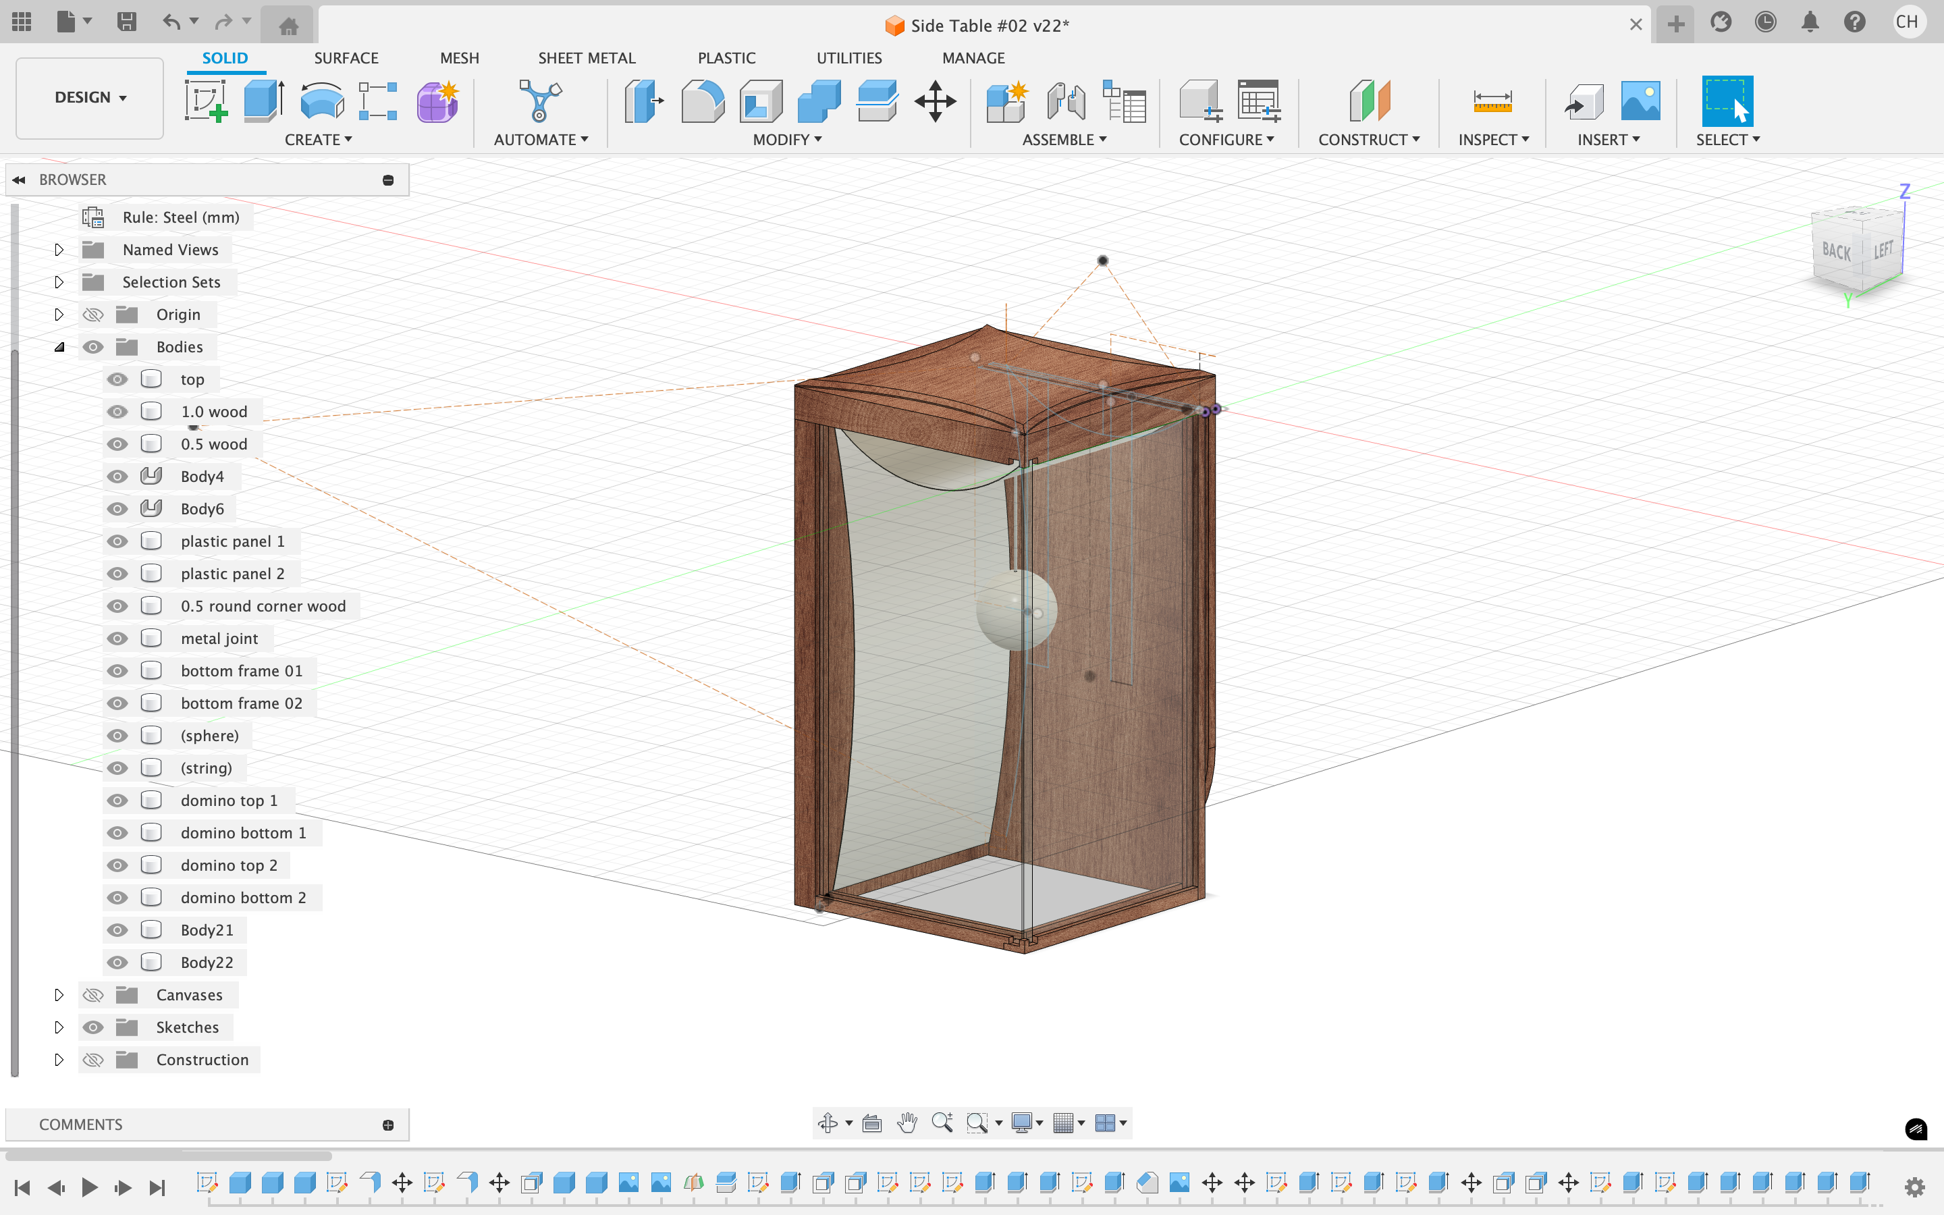The height and width of the screenshot is (1215, 1944).
Task: Open the SHEET METAL tab
Action: pos(587,58)
